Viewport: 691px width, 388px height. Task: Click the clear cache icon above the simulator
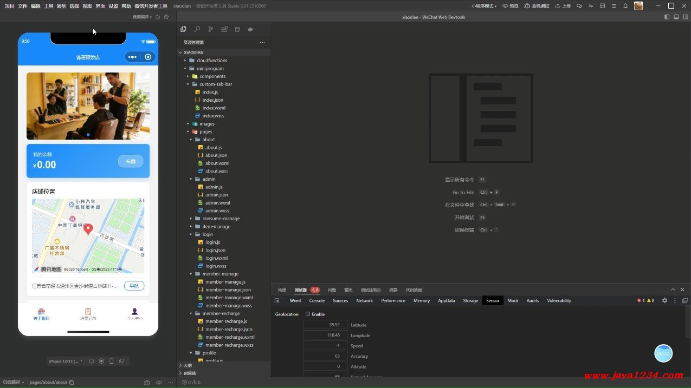[166, 17]
